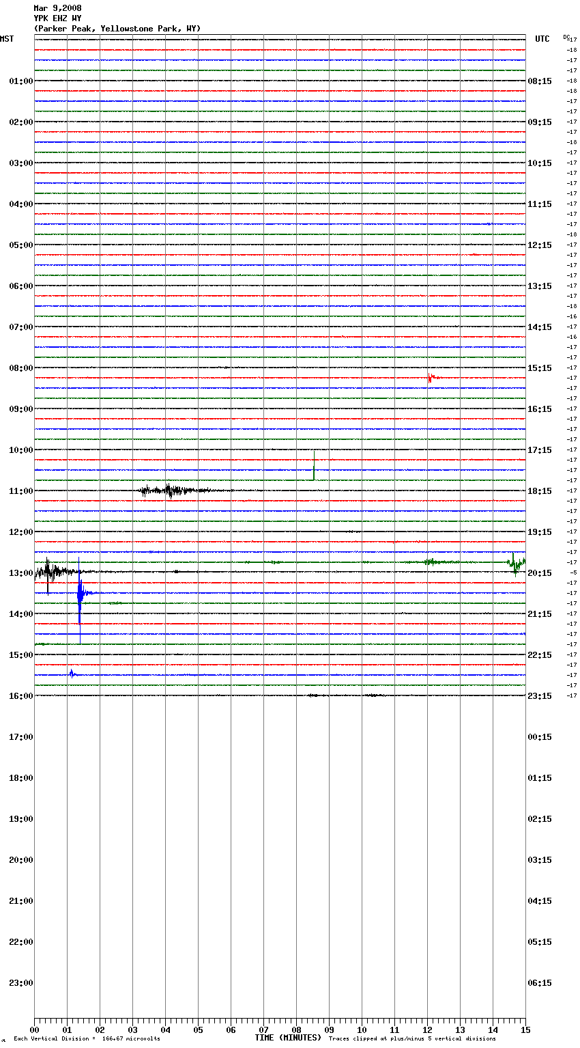
Task: Select the 21:00 MST time label
Action: pyautogui.click(x=21, y=900)
